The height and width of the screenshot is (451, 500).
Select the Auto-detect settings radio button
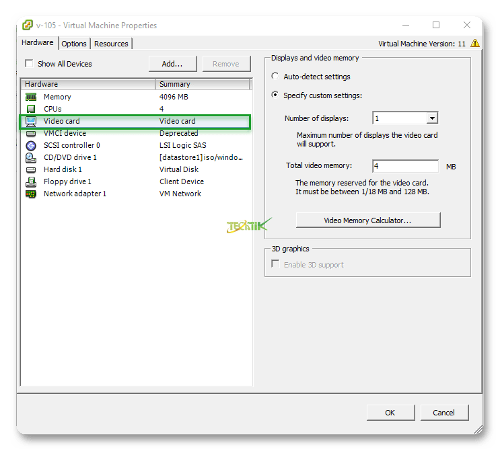tap(275, 77)
